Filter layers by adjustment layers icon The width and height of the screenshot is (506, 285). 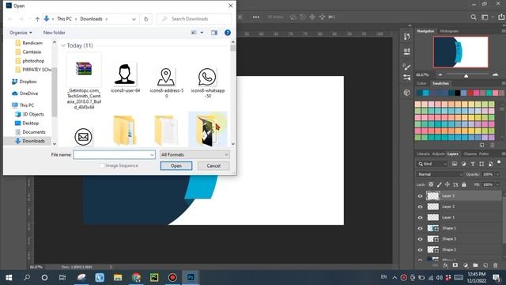(x=464, y=164)
